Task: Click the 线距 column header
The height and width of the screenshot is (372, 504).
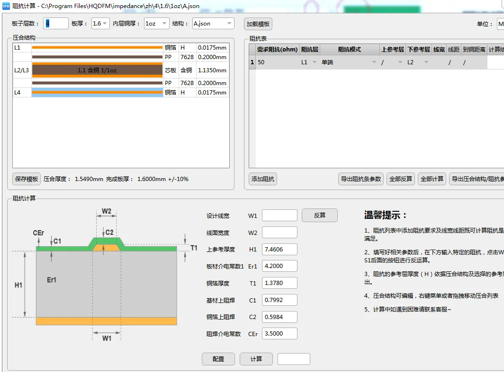Action: point(453,49)
